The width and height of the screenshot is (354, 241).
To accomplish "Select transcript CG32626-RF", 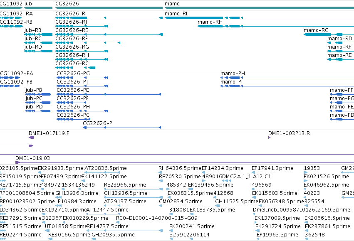I will [x=72, y=39].
